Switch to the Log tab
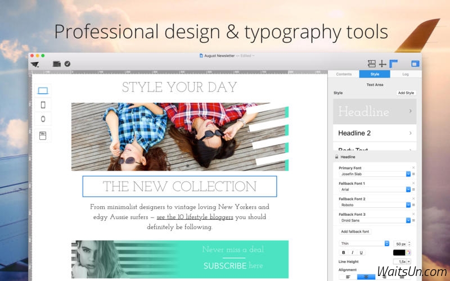450x281 pixels. click(x=405, y=74)
